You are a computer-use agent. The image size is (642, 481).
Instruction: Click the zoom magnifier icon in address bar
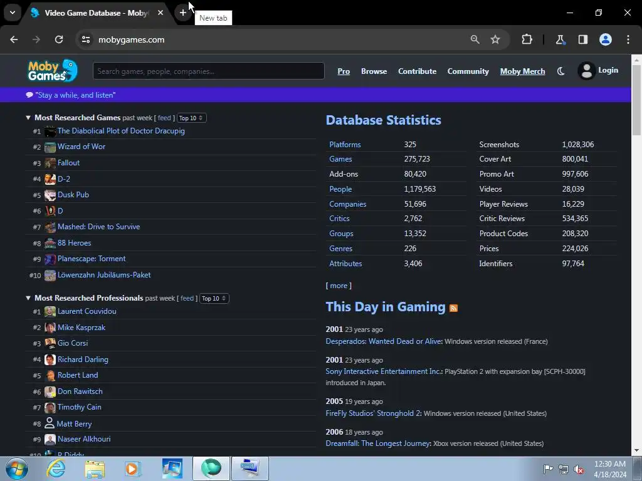(x=475, y=39)
